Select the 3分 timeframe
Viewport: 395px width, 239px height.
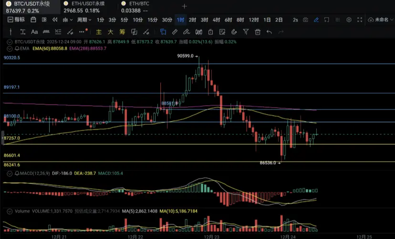pyautogui.click(x=113, y=20)
